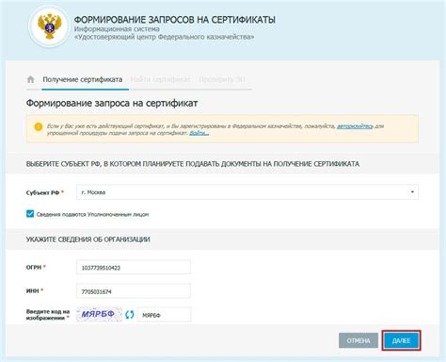Viewport: 446px width, 362px height.
Task: Click the captcha code input field
Action: point(164,315)
